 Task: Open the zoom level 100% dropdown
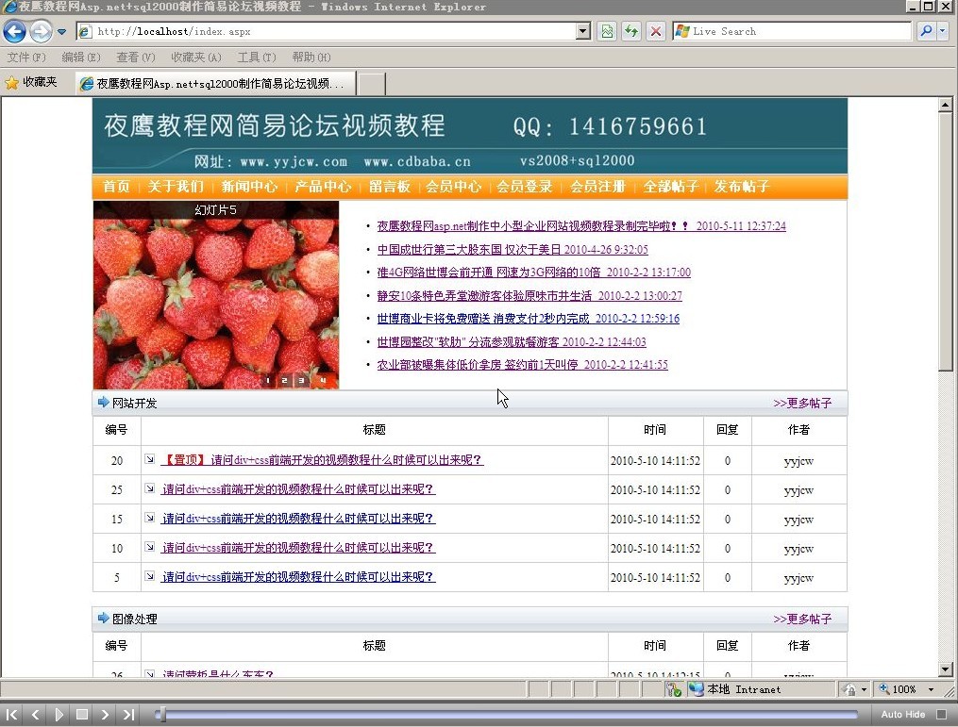click(x=932, y=689)
